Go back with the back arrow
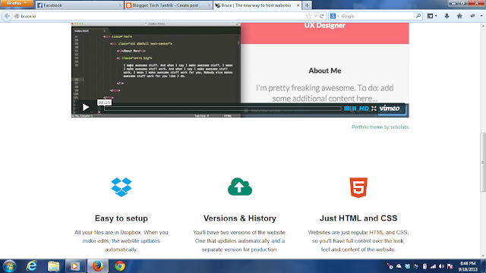 [x=7, y=16]
